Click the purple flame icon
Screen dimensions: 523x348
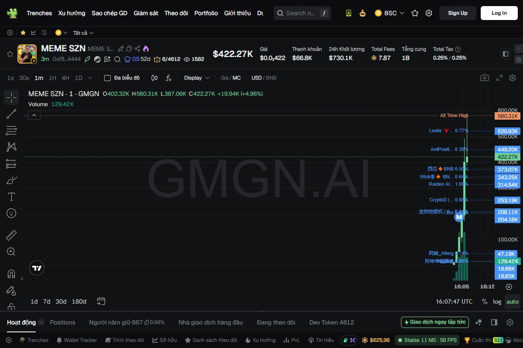pos(146,49)
